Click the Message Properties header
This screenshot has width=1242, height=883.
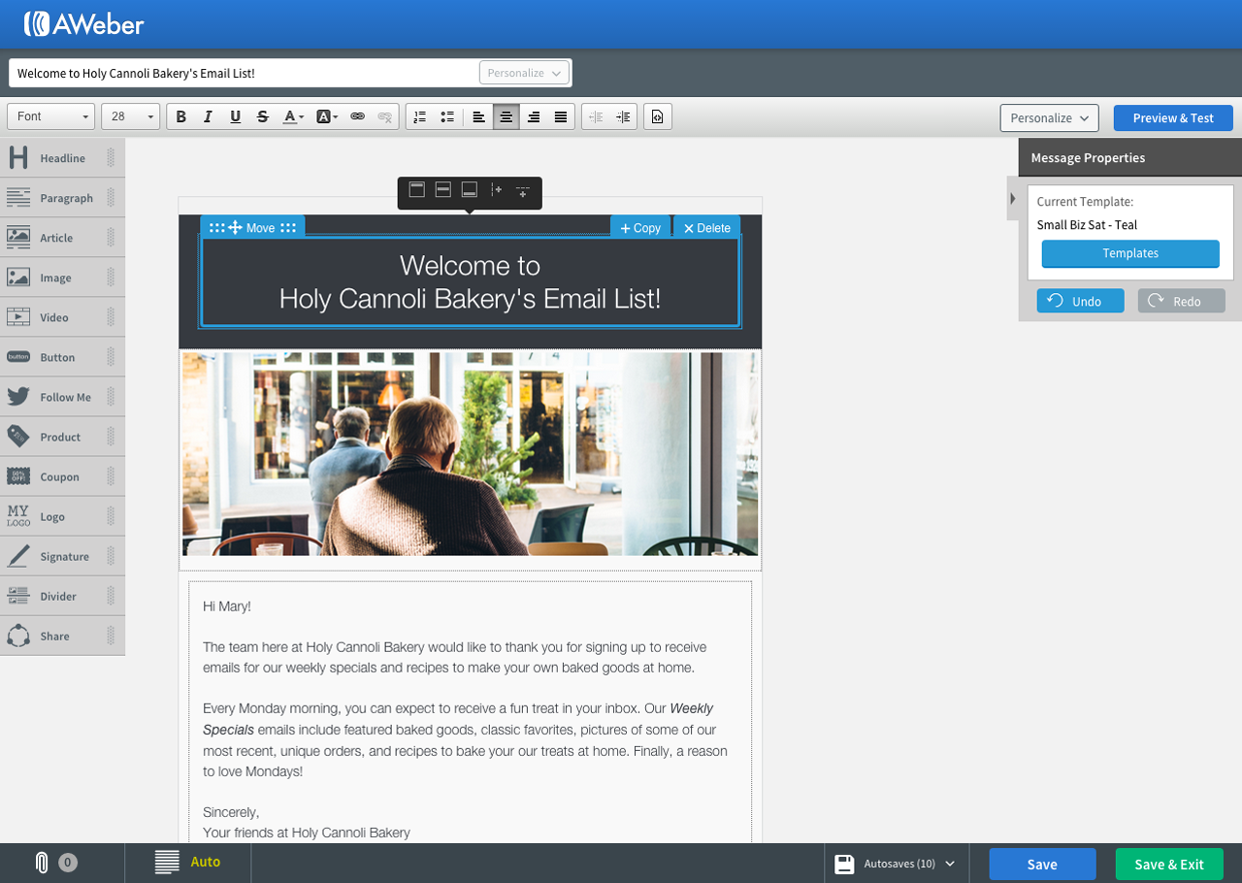coord(1130,157)
